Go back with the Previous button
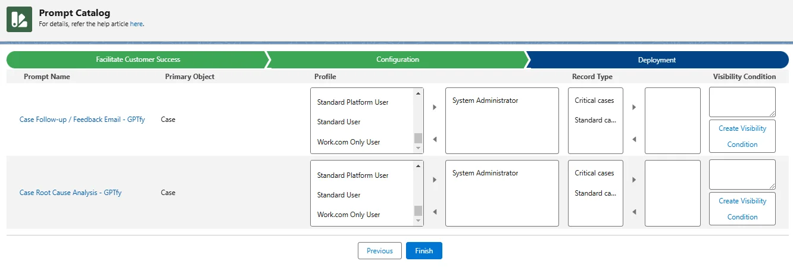 tap(379, 251)
